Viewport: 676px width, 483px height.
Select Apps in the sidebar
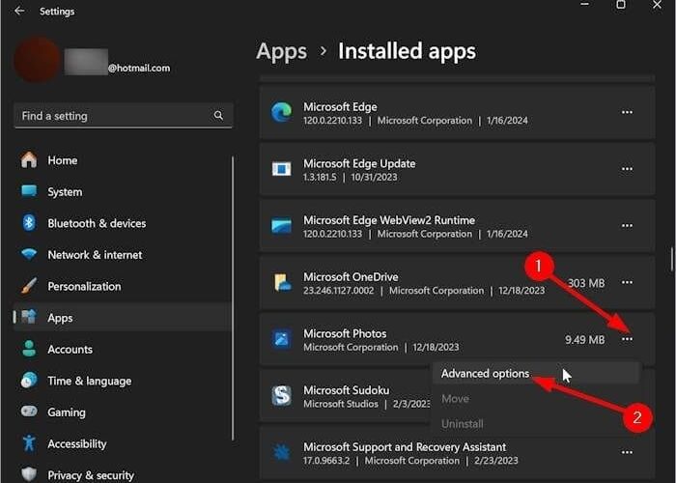pyautogui.click(x=122, y=318)
